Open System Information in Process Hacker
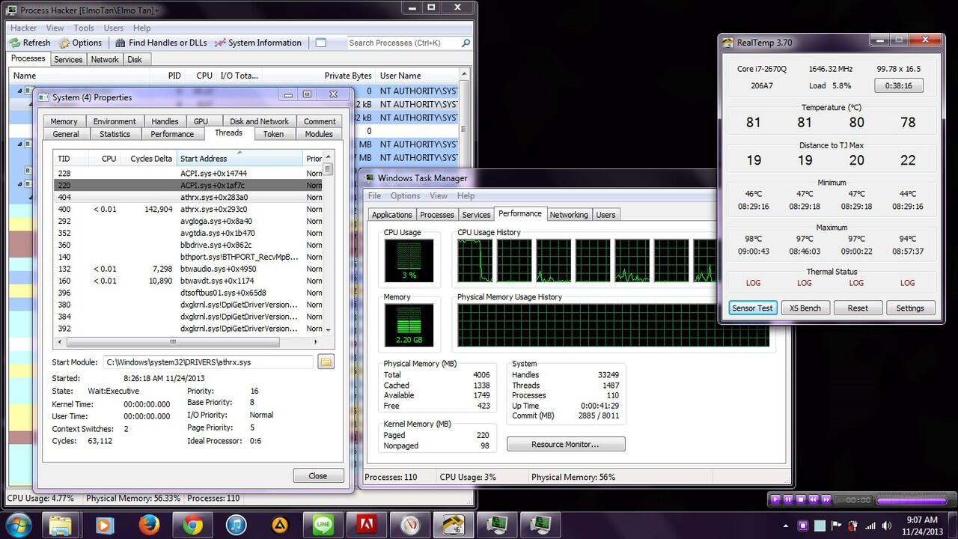 coord(257,43)
